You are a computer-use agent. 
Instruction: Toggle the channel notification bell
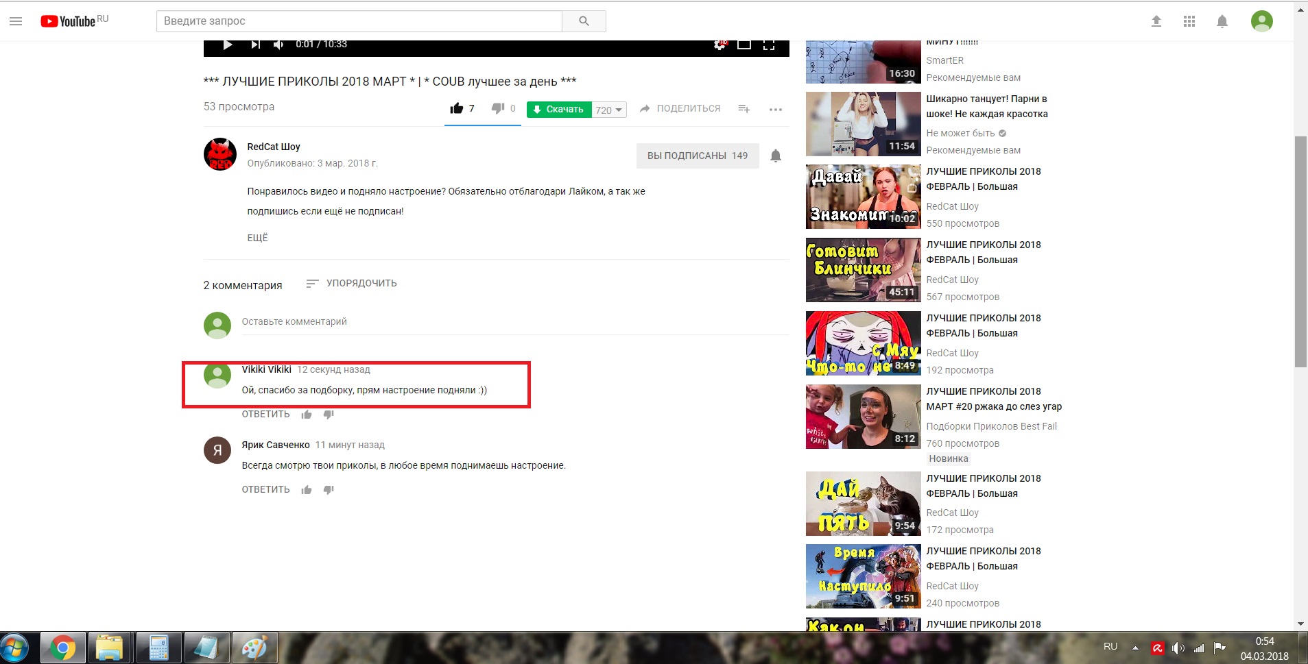tap(776, 156)
